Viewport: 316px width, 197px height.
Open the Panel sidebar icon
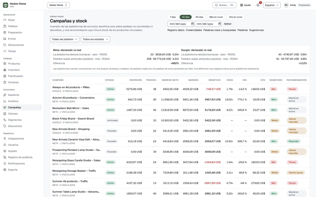(5, 20)
